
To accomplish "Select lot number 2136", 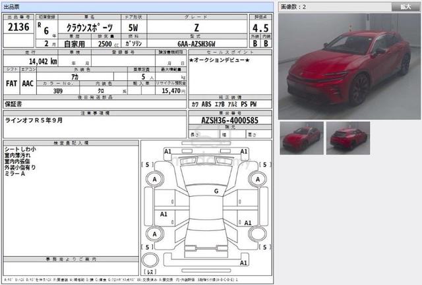I will pos(18,27).
